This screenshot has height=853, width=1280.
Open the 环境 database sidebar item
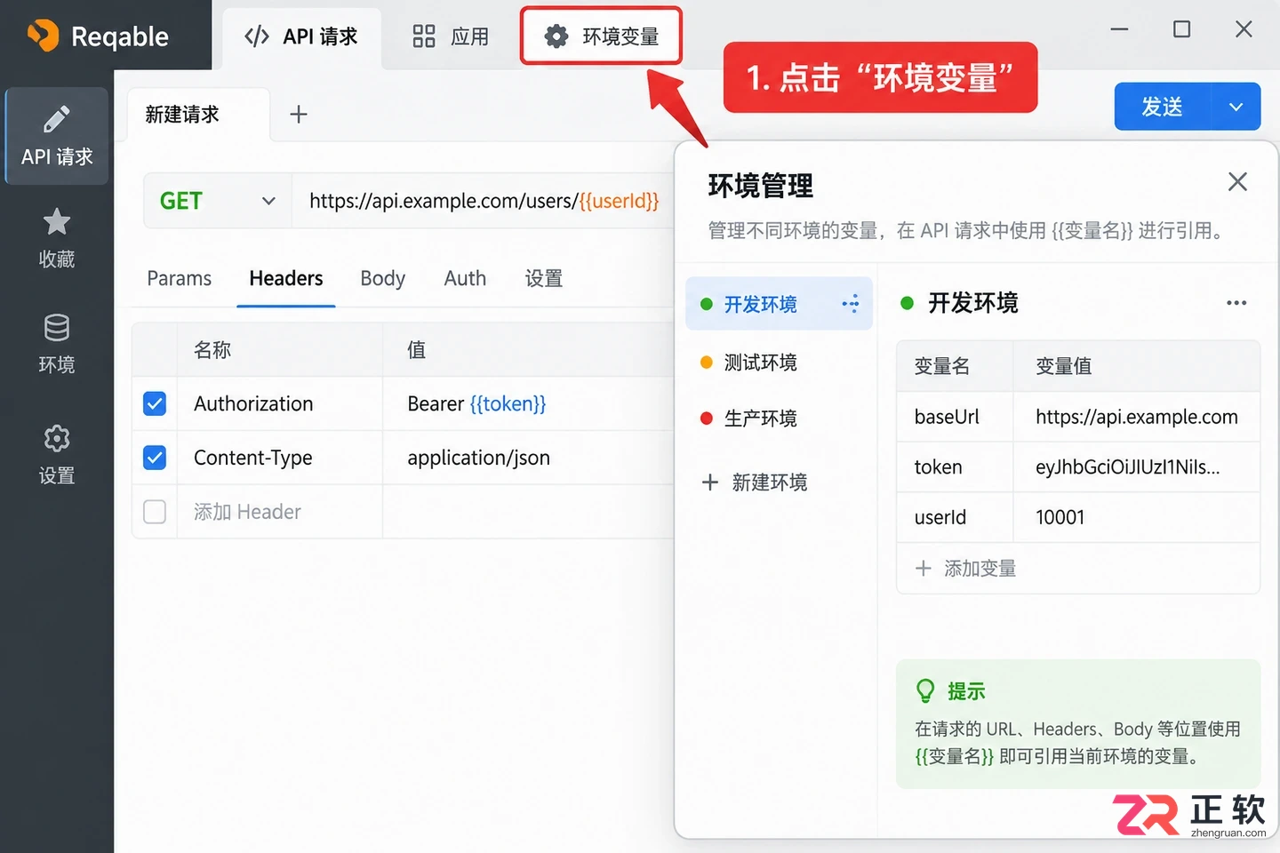(x=57, y=344)
